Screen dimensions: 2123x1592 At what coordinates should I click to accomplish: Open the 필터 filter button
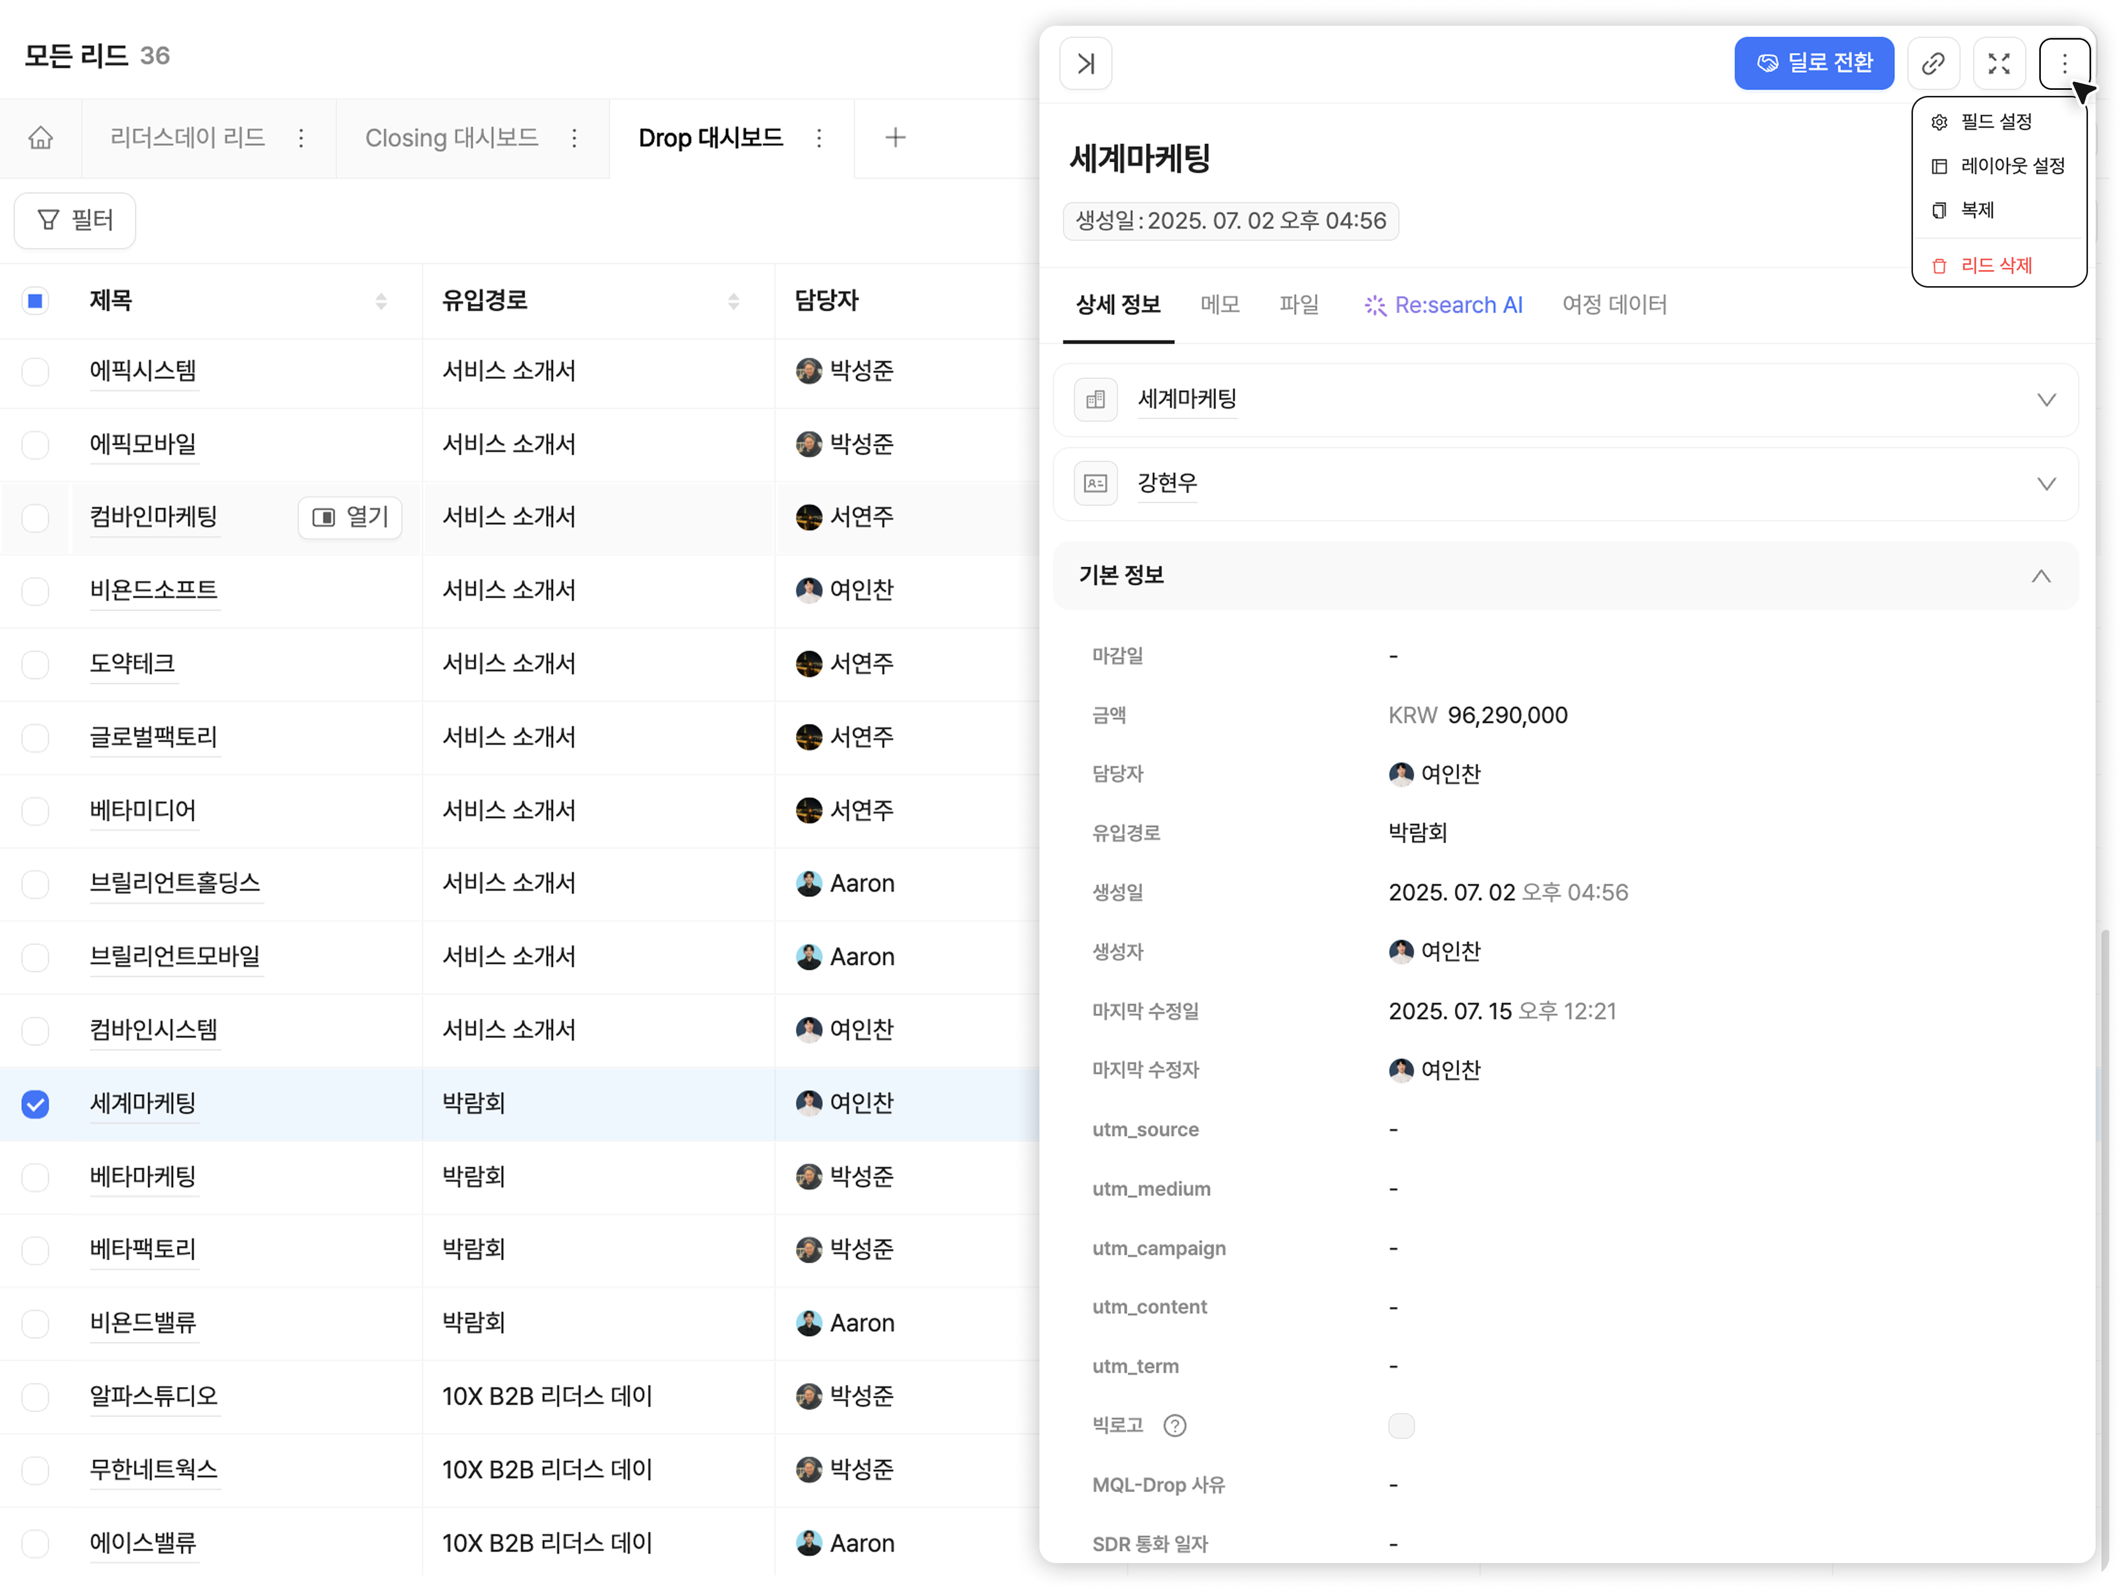coord(75,221)
